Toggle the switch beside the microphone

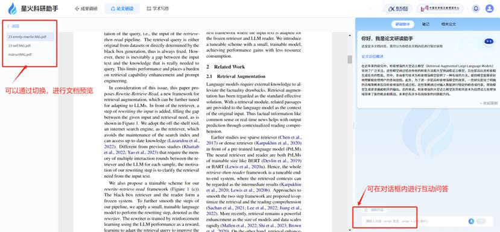point(481,221)
